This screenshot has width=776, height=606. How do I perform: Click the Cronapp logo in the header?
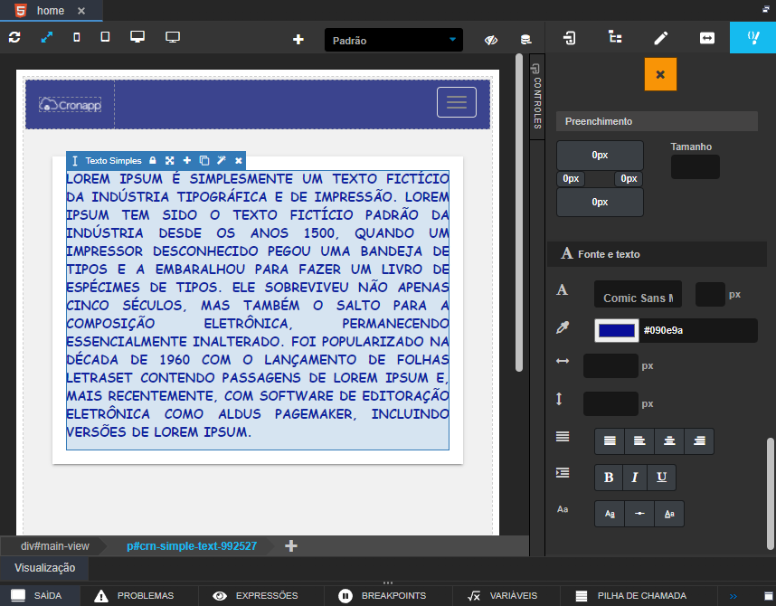71,104
